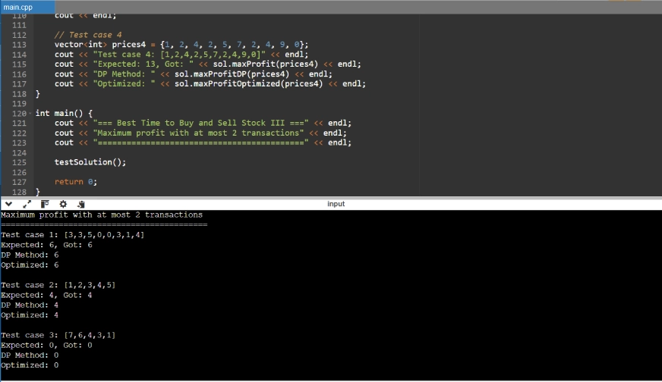Viewport: 662px width, 382px height.
Task: Click the "Test case 3: [7,6,4,3,1]" output line
Action: pyautogui.click(x=58, y=335)
